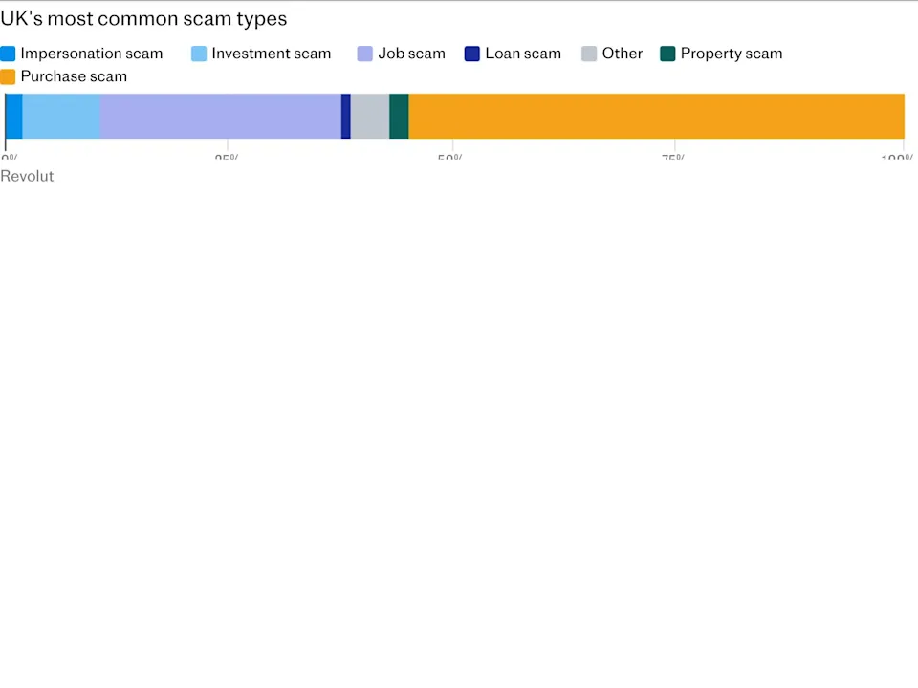
Task: Select the grey Other bar segment
Action: tap(370, 116)
